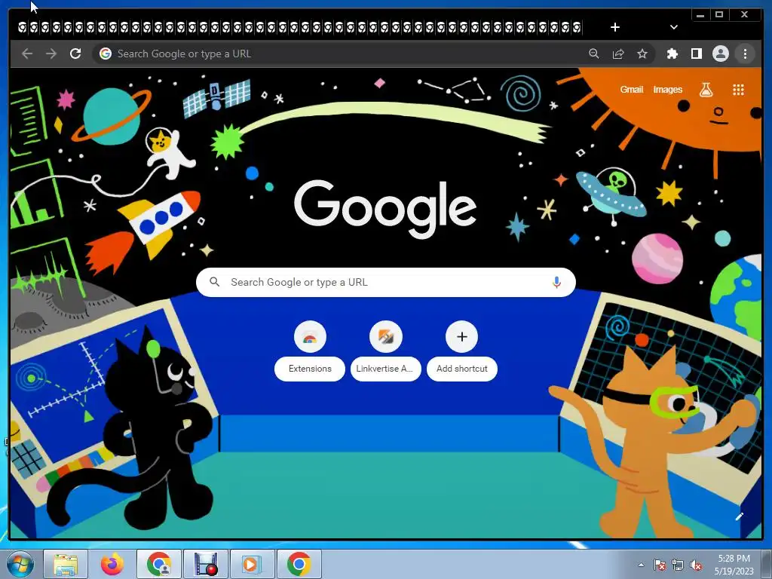Customize this page with pencil icon
772x579 pixels.
pyautogui.click(x=739, y=516)
